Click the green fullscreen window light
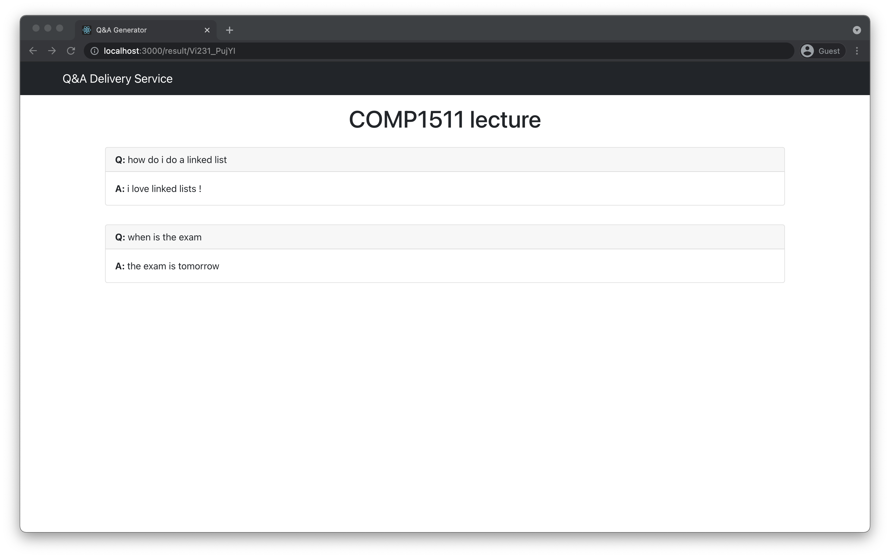This screenshot has height=557, width=890. tap(60, 28)
